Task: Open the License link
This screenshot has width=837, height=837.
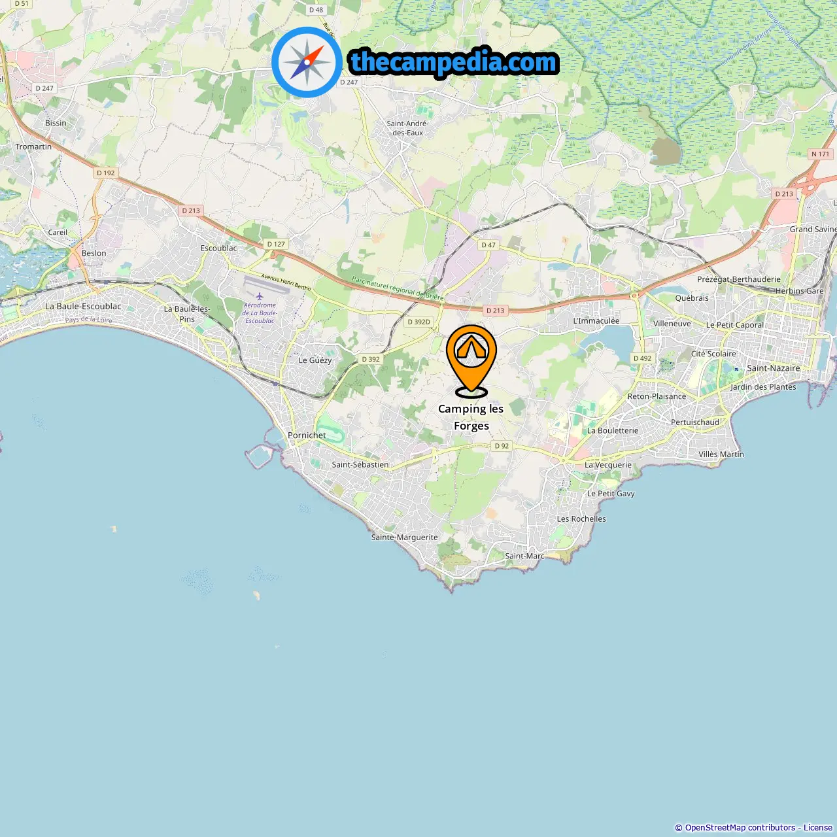Action: tap(818, 828)
